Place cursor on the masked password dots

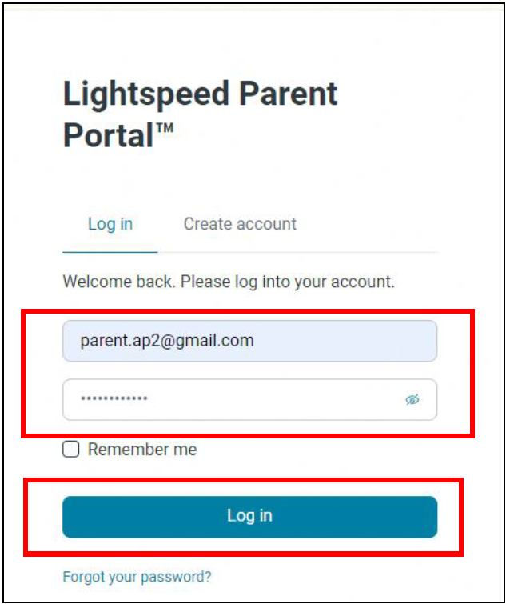(114, 398)
